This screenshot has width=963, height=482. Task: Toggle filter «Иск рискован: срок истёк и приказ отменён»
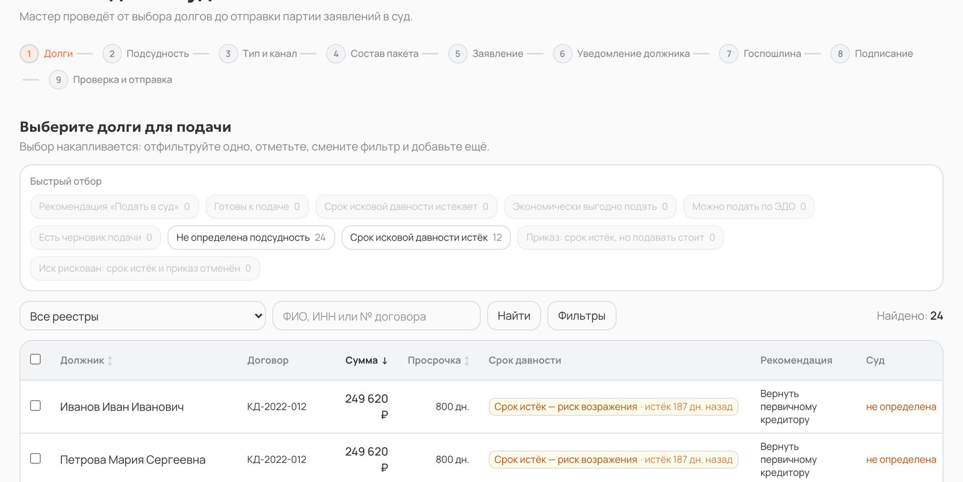(145, 268)
